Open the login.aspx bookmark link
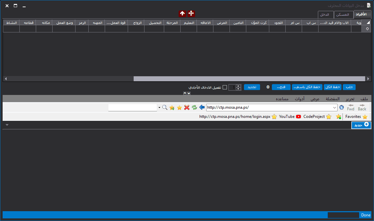 click(x=238, y=117)
